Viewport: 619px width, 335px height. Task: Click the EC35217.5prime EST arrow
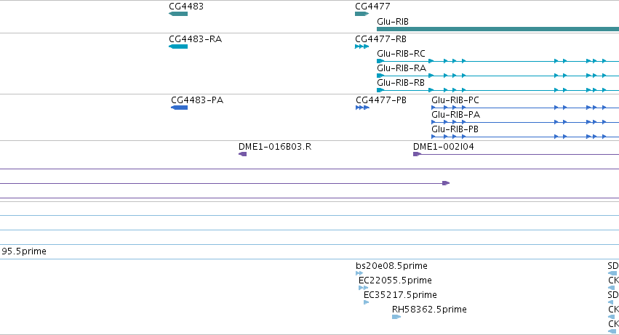(x=367, y=302)
